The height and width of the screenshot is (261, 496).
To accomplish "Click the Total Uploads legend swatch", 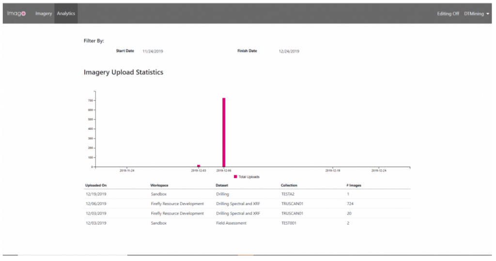I will [235, 177].
